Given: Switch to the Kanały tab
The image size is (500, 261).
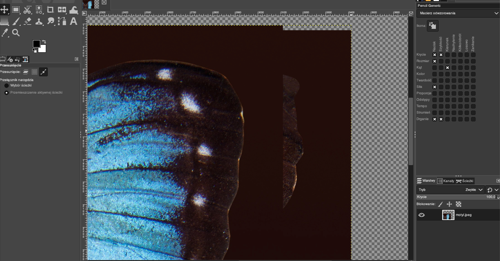Looking at the screenshot, I should [446, 181].
